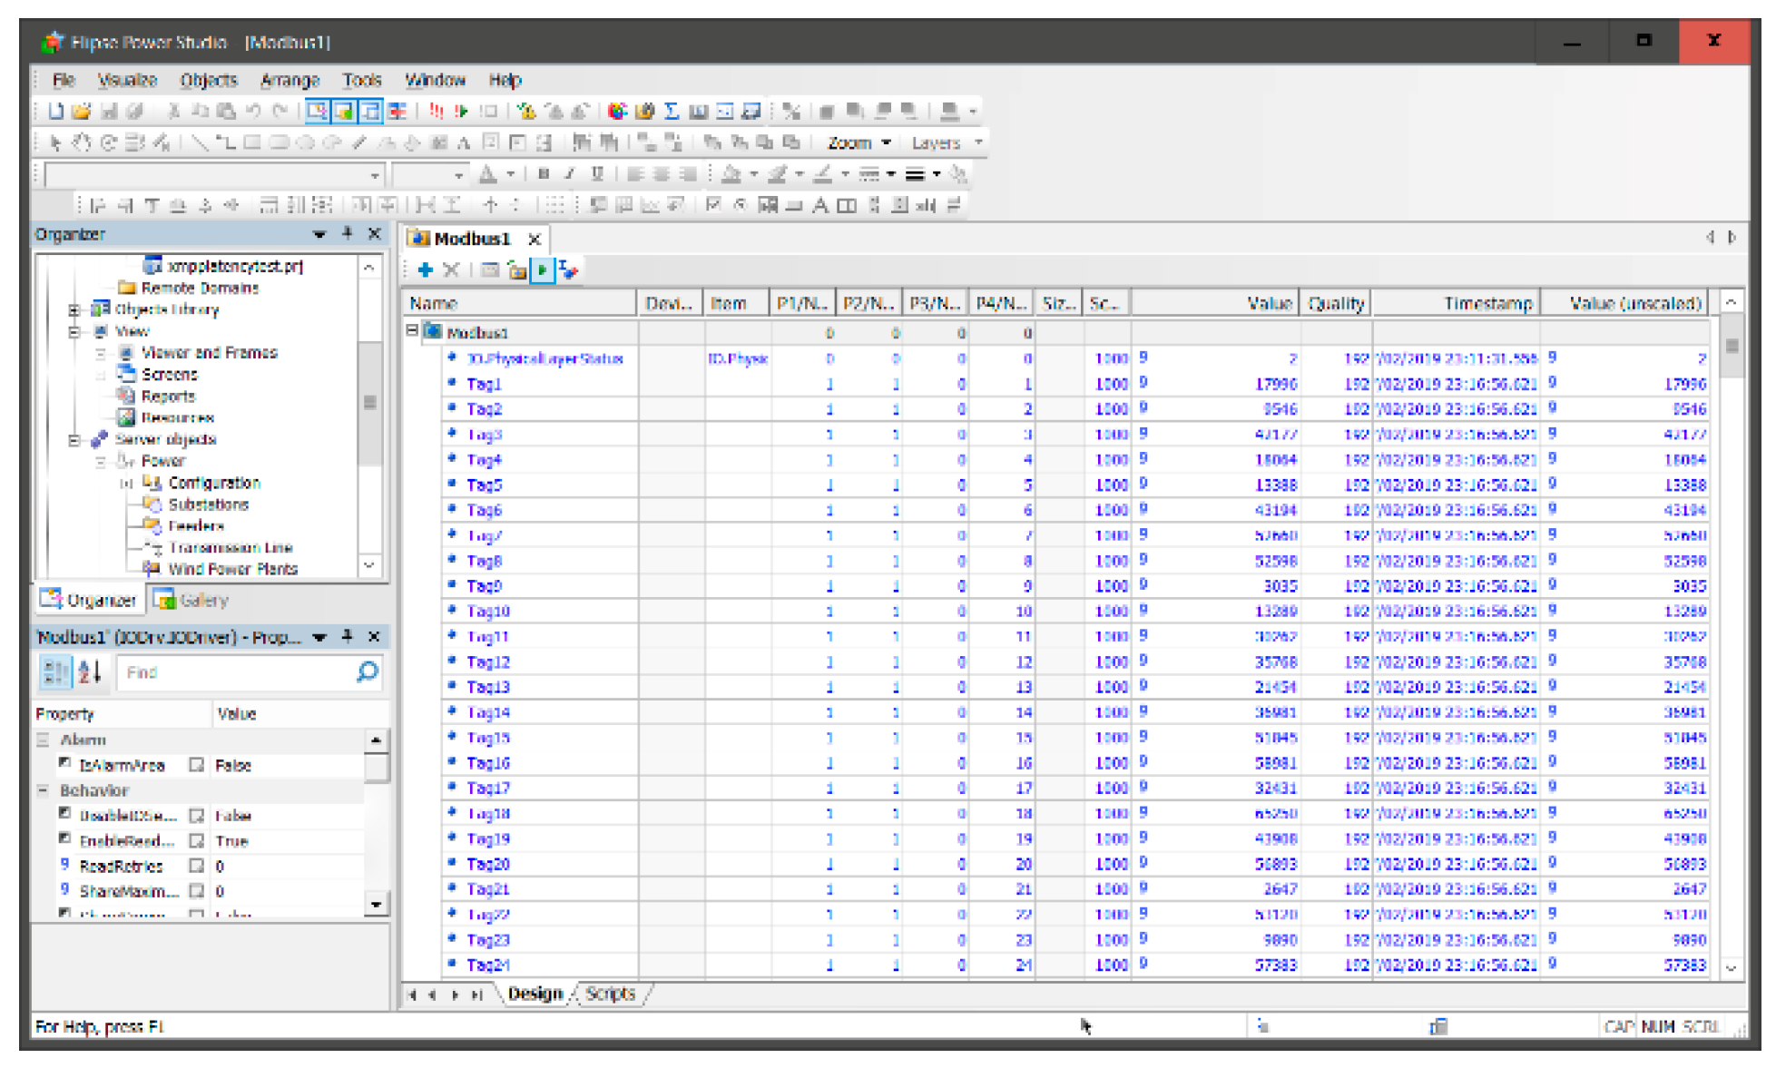Select the Substations tree item

pyautogui.click(x=208, y=505)
